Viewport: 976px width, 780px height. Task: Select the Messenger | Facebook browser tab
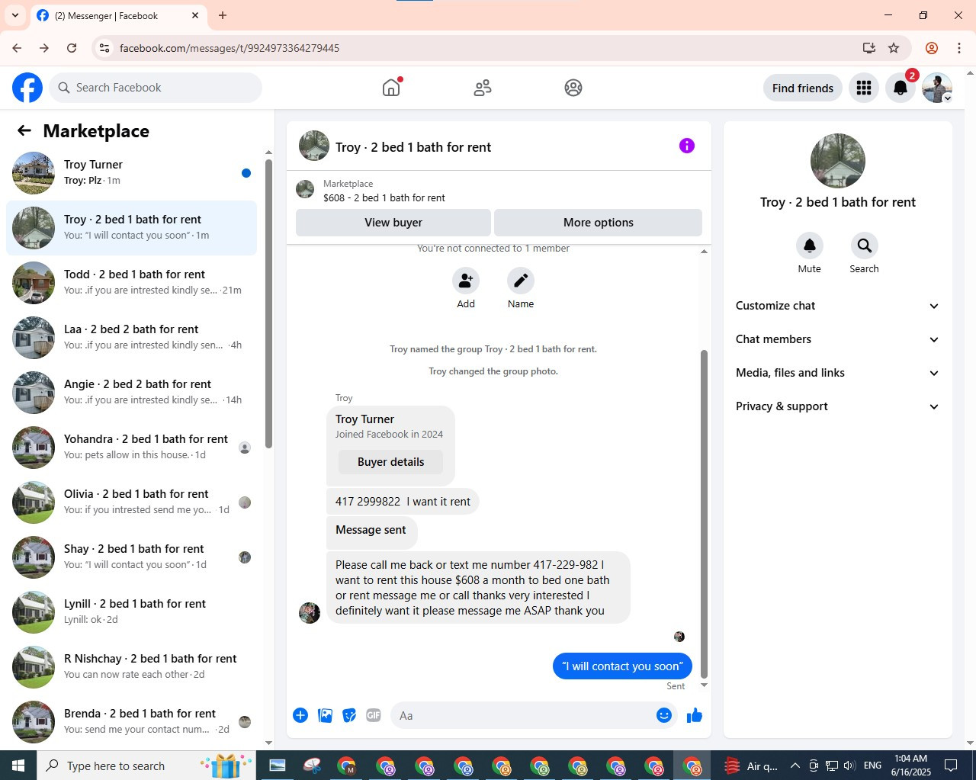(x=118, y=15)
